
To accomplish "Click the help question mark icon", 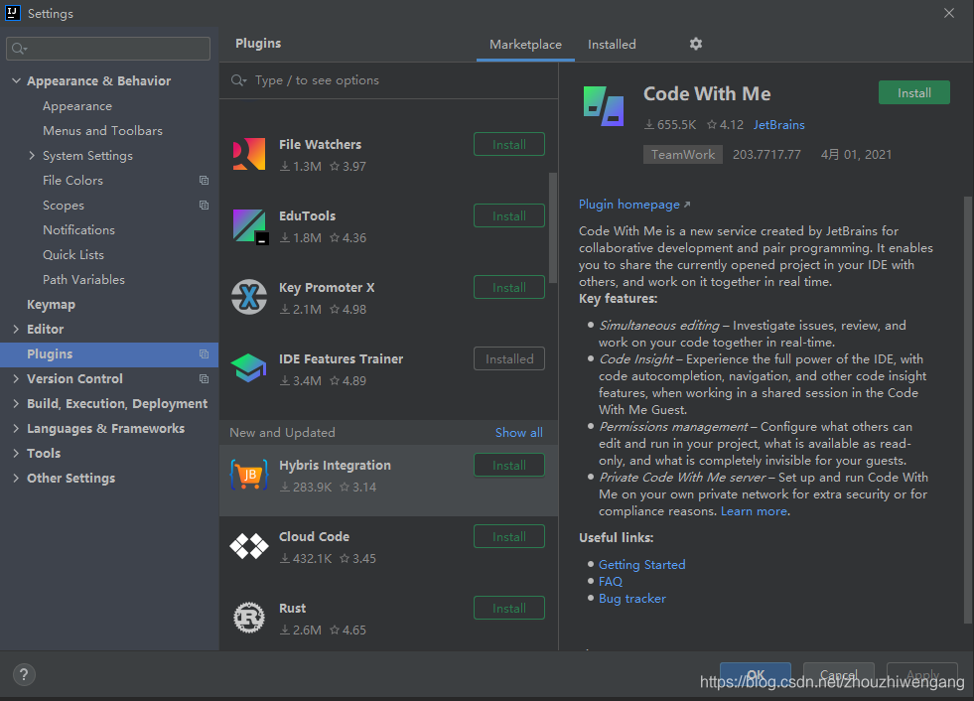I will point(24,674).
